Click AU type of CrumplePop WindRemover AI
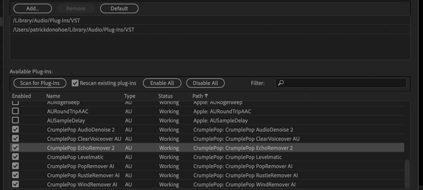Viewport: 423px width, 190px height. pos(128,185)
